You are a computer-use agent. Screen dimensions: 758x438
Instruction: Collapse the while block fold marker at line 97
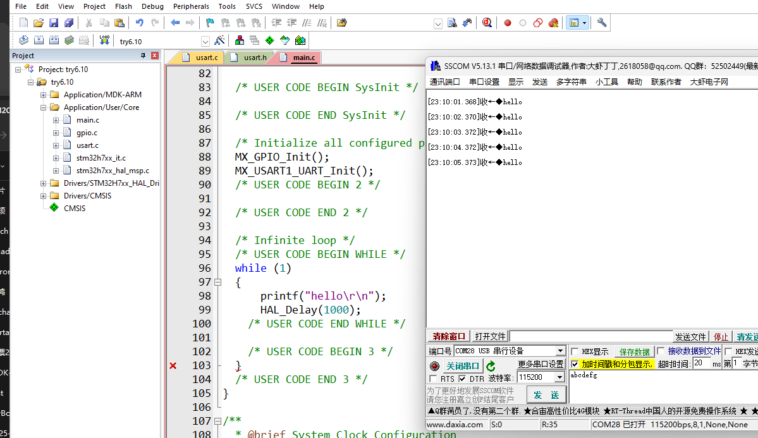tap(218, 283)
